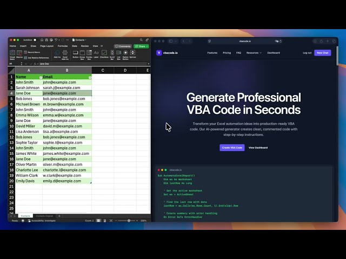This screenshot has width=346, height=259.
Task: Open the Dashboard nav link
Action: 274,53
